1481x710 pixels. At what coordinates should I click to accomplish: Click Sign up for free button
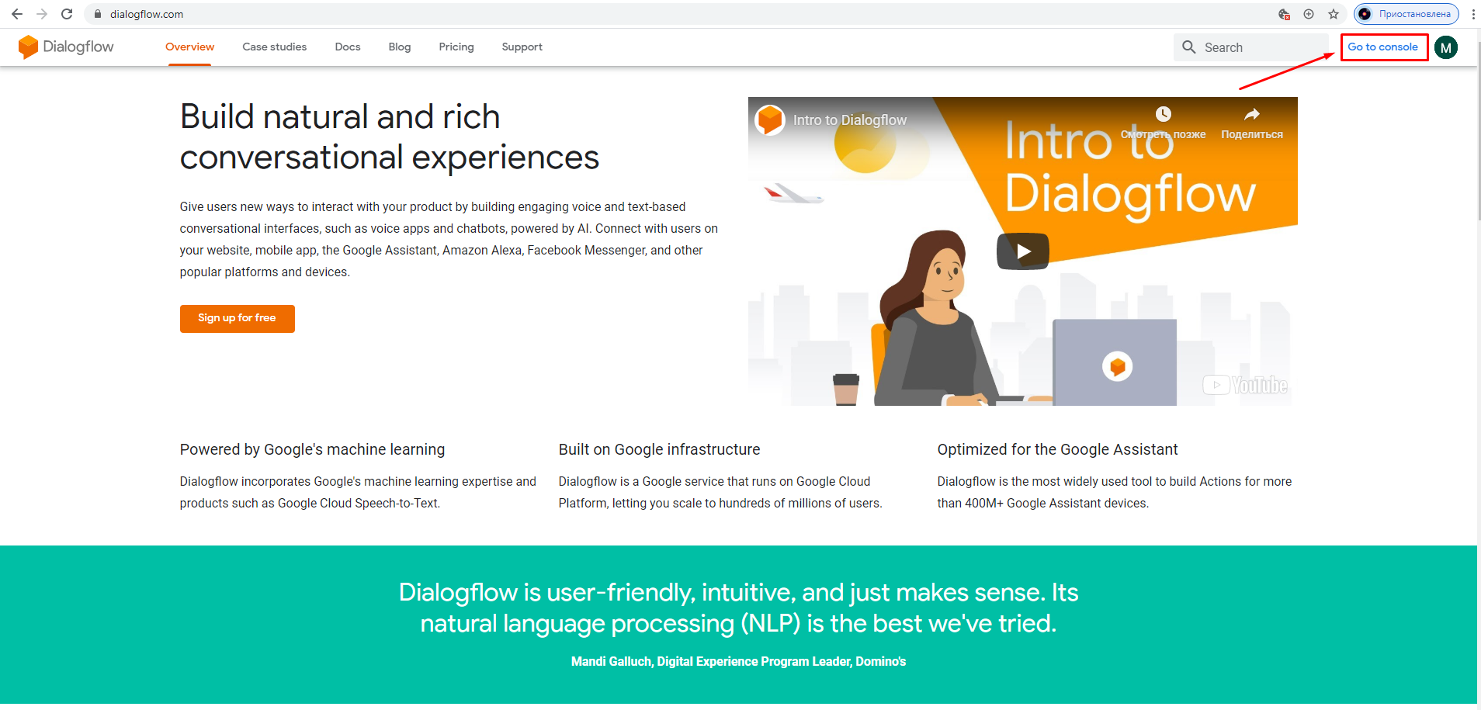click(238, 318)
